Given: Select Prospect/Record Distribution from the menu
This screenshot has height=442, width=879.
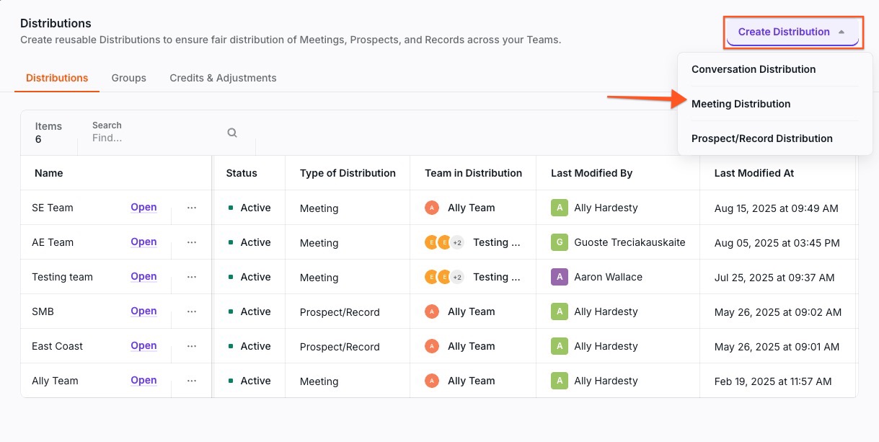Looking at the screenshot, I should pyautogui.click(x=762, y=138).
